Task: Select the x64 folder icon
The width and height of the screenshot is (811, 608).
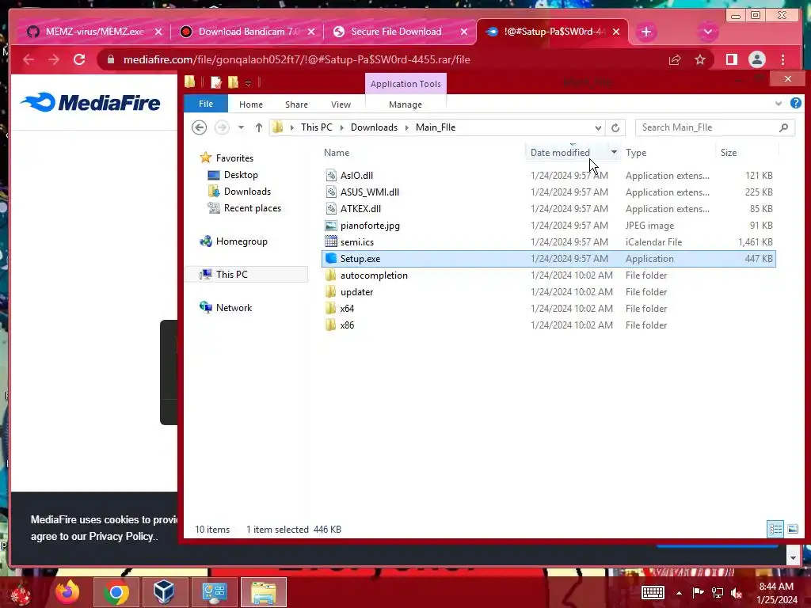Action: [x=331, y=308]
